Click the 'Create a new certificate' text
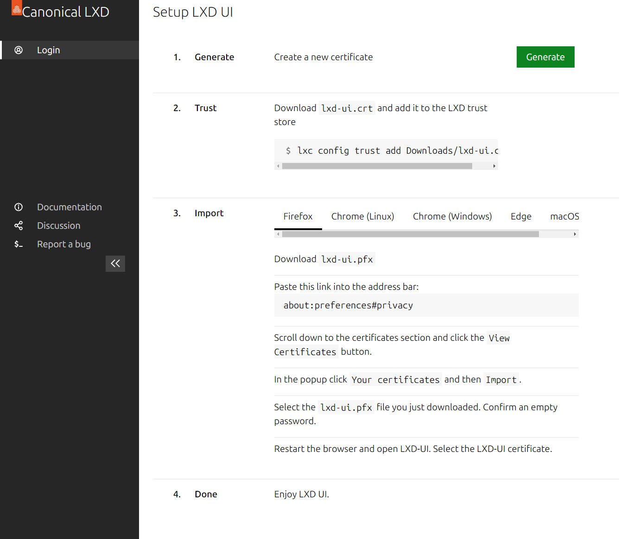Image resolution: width=633 pixels, height=539 pixels. pos(323,57)
